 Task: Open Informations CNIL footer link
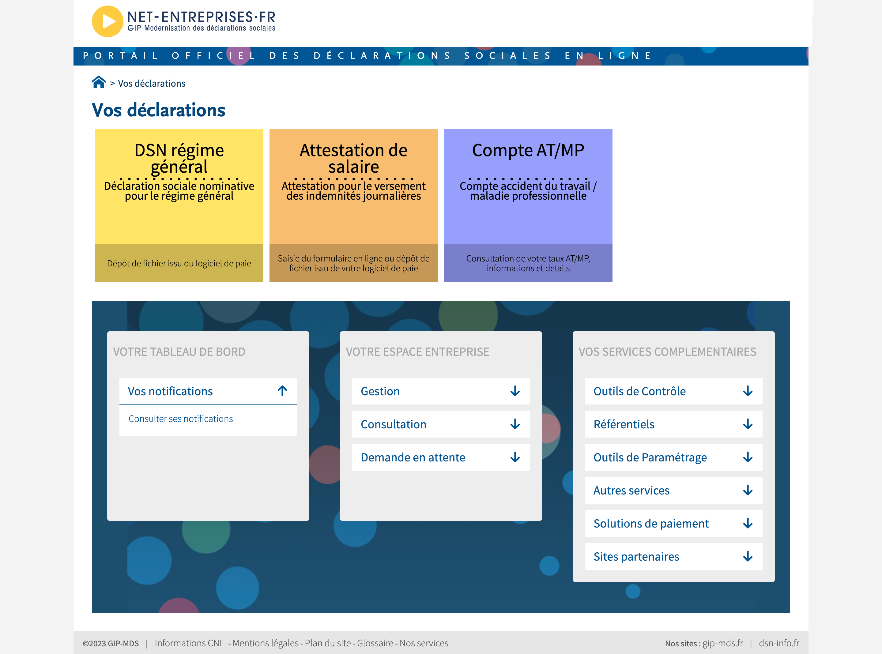[190, 643]
